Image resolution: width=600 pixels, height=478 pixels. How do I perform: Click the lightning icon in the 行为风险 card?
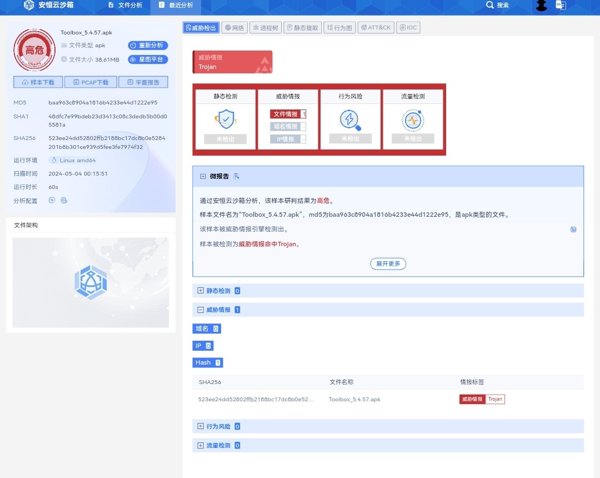click(x=350, y=120)
